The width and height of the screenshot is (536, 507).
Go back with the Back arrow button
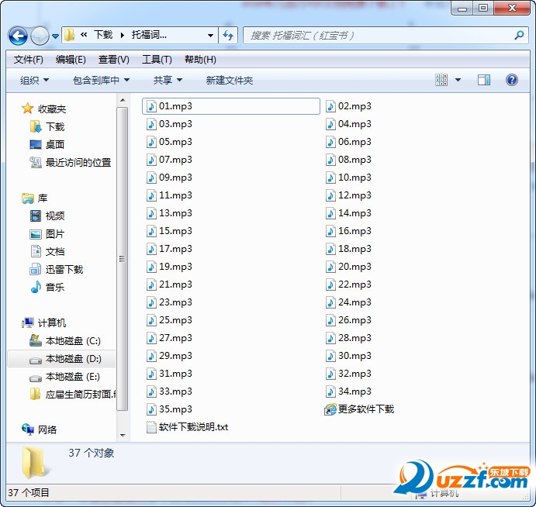pos(18,36)
